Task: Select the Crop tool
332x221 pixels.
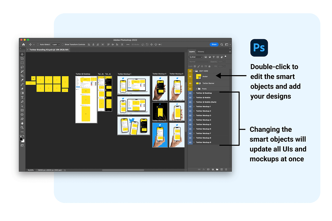Action: click(22, 76)
